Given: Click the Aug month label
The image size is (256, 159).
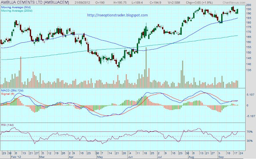Looking at the screenshot, I should (x=191, y=157).
